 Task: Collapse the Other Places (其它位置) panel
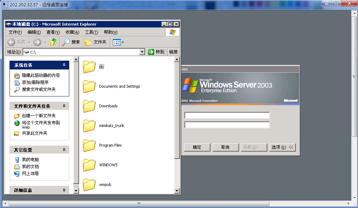[x=64, y=150]
